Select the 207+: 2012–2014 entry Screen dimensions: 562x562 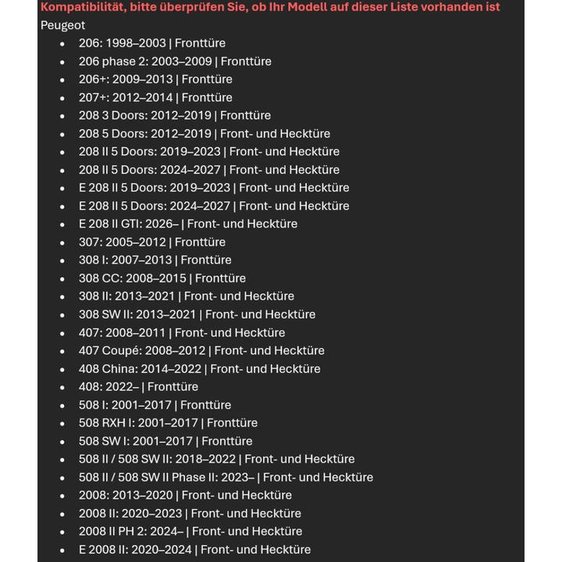pyautogui.click(x=155, y=98)
